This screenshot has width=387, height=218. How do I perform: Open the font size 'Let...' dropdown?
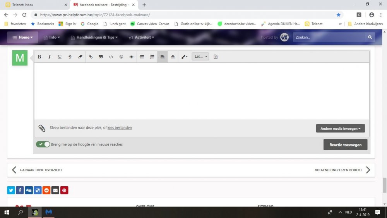(x=200, y=57)
